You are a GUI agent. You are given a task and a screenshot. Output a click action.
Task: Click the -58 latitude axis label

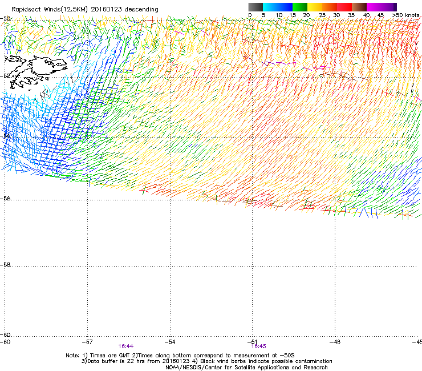tap(5, 265)
